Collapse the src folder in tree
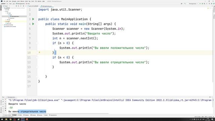This screenshot has width=215, height=121. pyautogui.click(x=4, y=11)
